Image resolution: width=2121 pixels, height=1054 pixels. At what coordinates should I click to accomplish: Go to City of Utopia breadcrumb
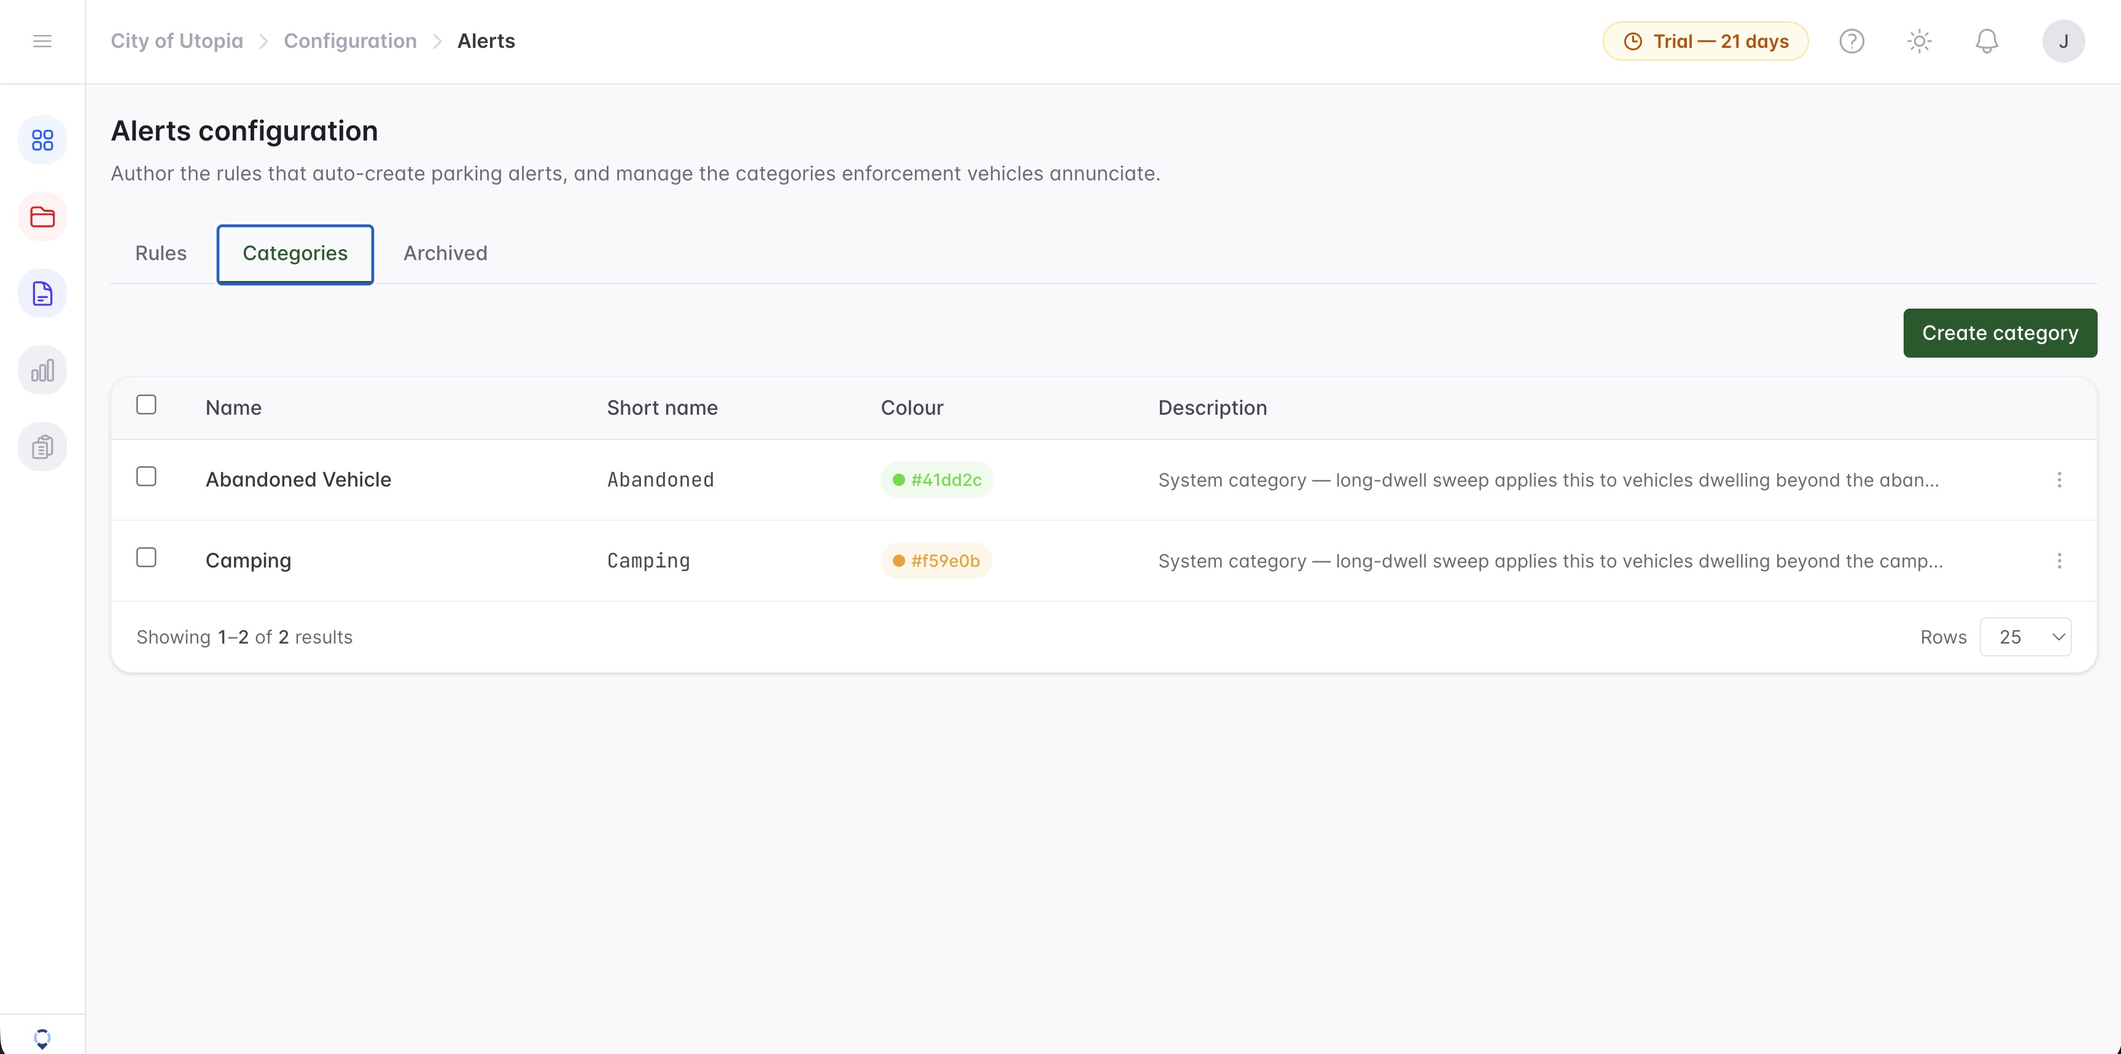point(177,41)
